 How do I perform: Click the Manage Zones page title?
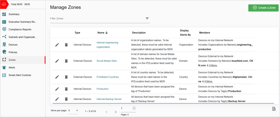[65, 7]
